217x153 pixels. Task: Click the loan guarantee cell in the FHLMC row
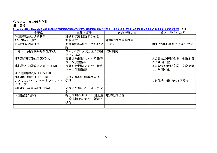[x=84, y=68]
